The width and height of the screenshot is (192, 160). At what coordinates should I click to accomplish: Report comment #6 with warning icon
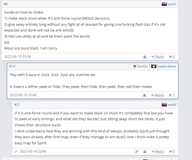click(x=145, y=57)
